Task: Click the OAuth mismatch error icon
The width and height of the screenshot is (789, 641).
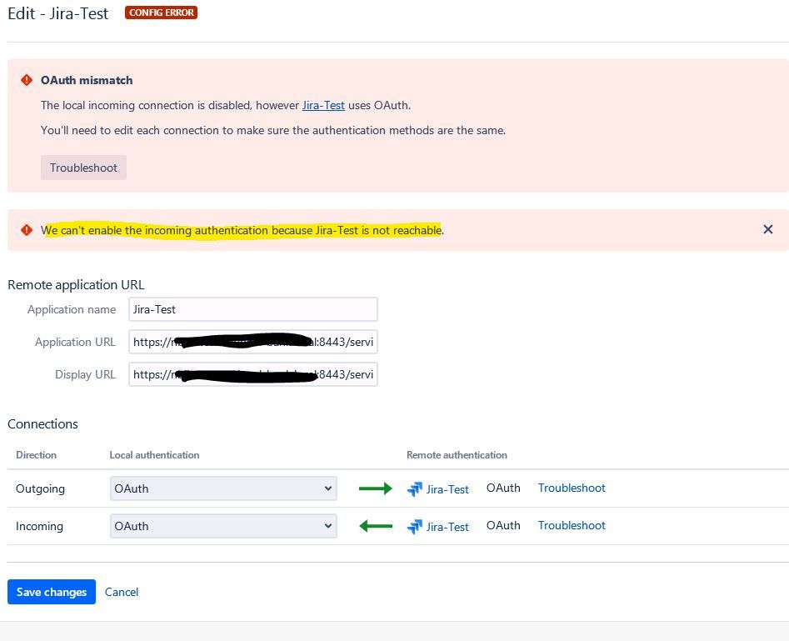Action: pyautogui.click(x=26, y=80)
